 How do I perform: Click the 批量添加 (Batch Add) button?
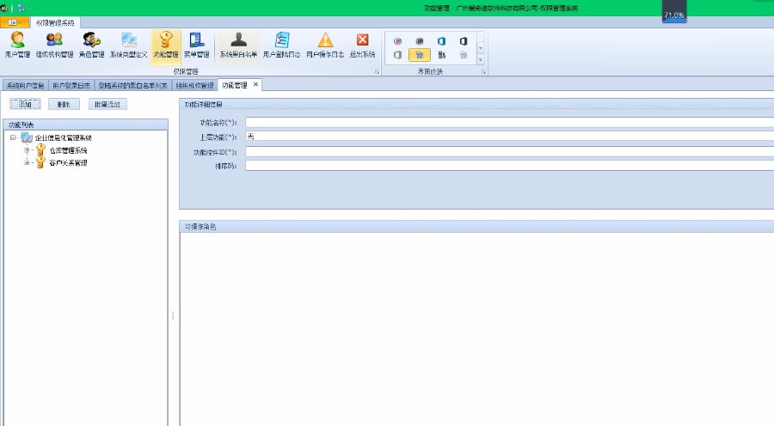(x=107, y=104)
